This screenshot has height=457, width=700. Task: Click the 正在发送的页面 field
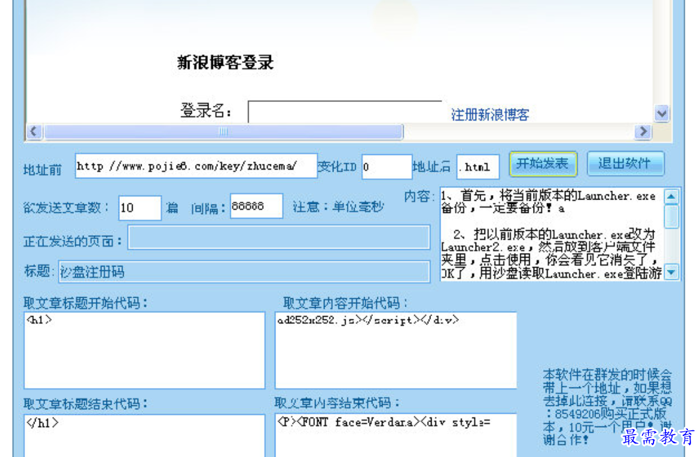(279, 238)
